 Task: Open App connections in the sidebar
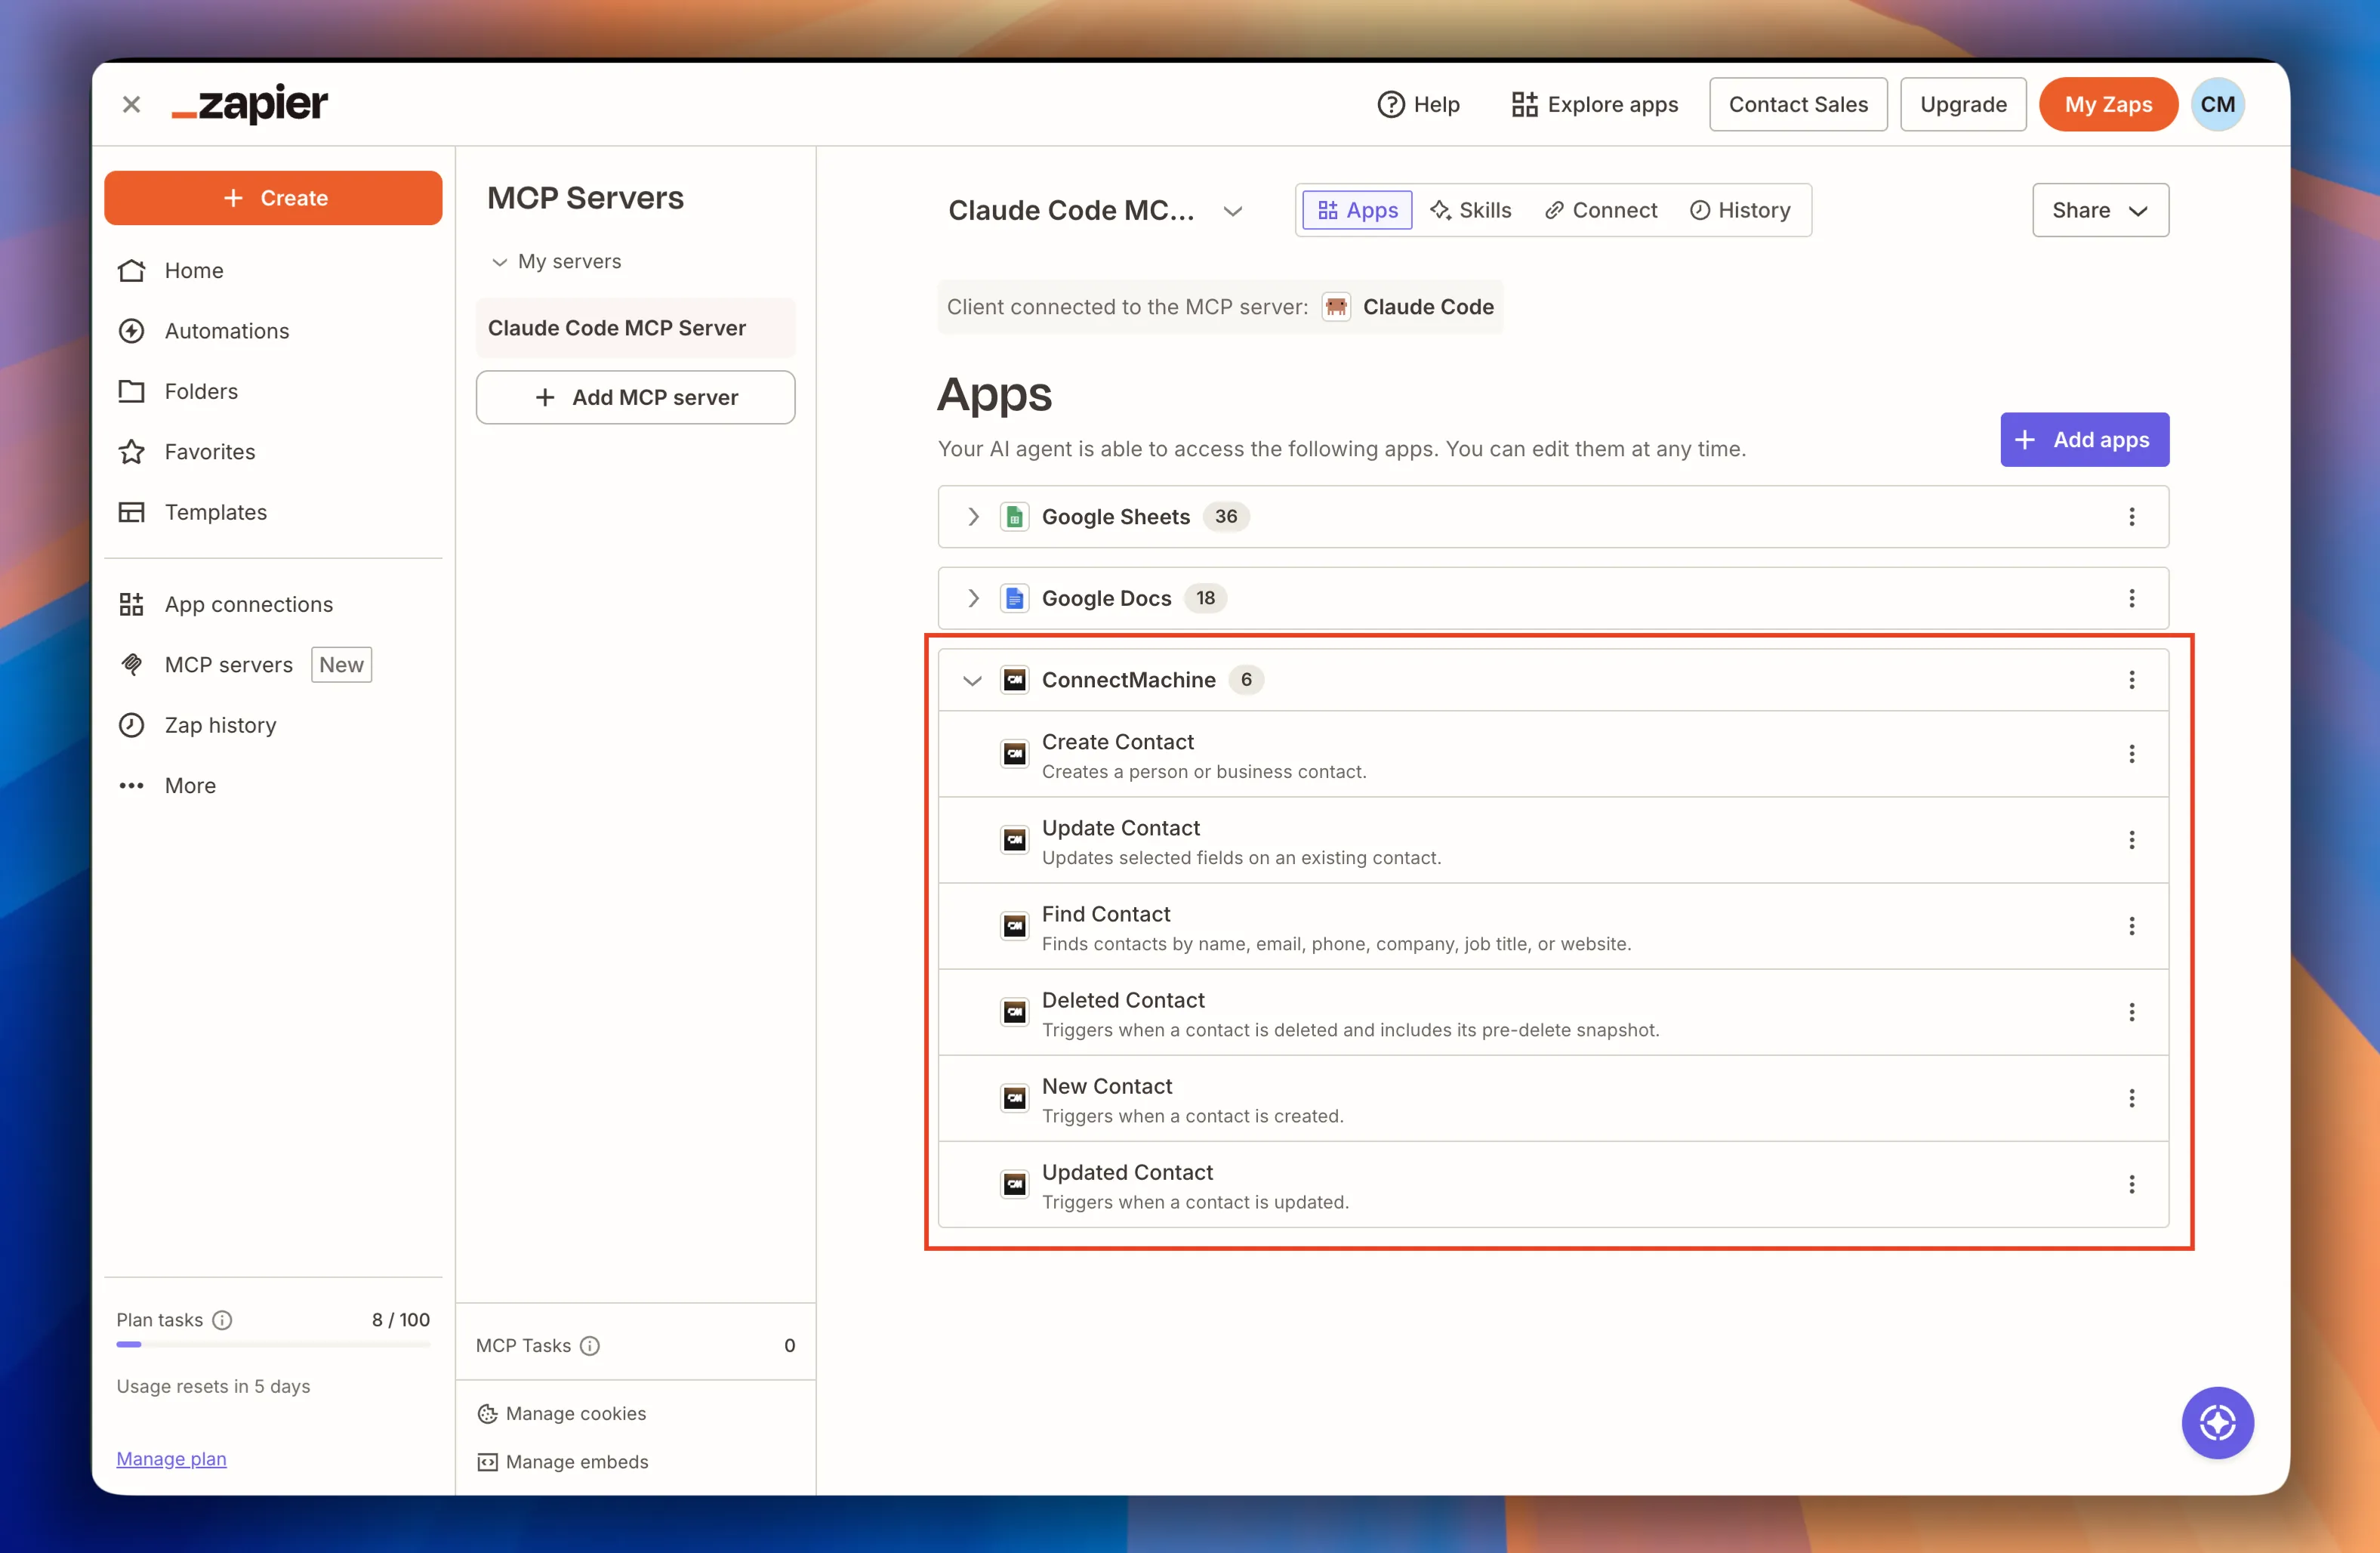[x=249, y=604]
